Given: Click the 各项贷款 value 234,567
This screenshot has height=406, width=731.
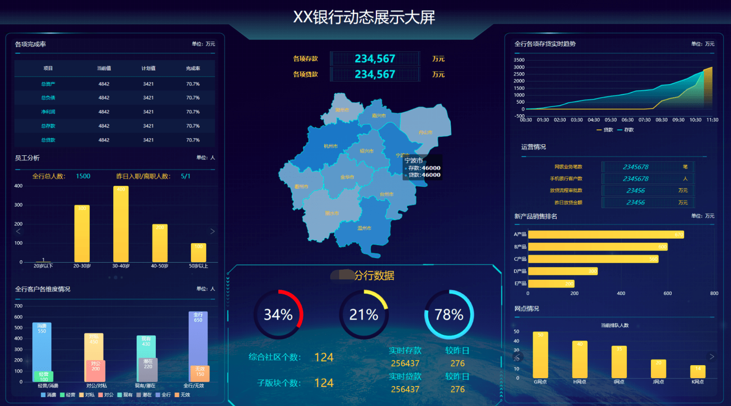Looking at the screenshot, I should click(375, 74).
